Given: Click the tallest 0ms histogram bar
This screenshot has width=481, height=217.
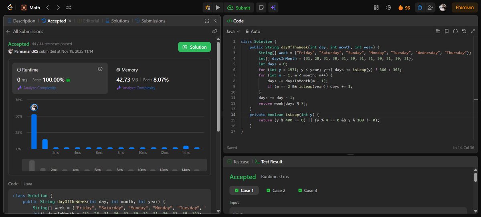Looking at the screenshot, I should [34, 131].
